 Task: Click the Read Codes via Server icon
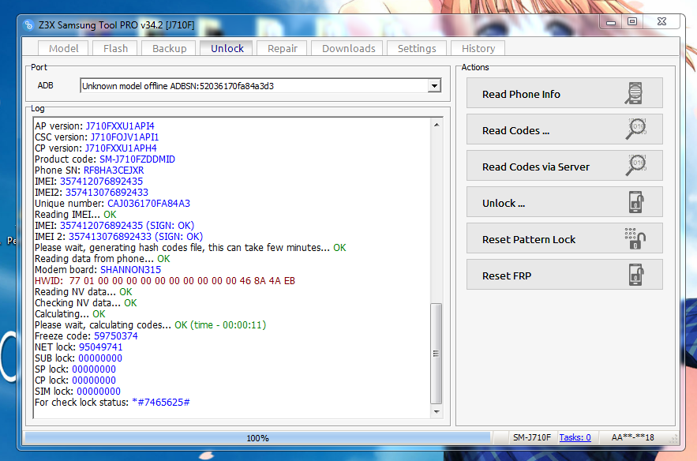[x=636, y=165]
